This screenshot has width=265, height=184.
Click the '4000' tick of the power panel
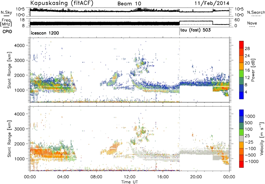click(x=20, y=46)
